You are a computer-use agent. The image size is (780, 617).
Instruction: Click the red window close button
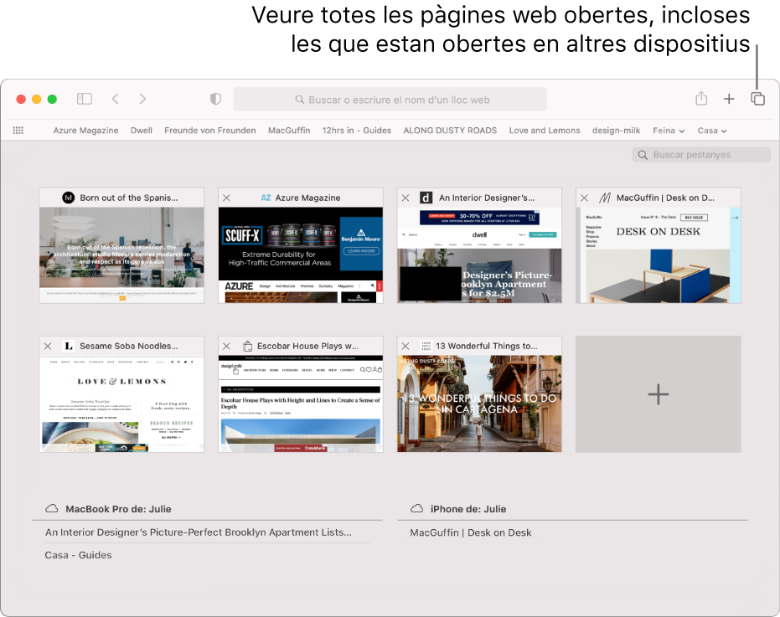point(21,99)
